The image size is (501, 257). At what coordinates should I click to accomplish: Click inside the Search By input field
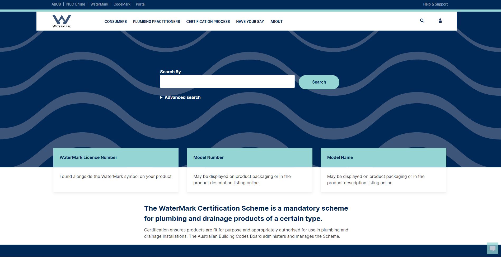227,81
